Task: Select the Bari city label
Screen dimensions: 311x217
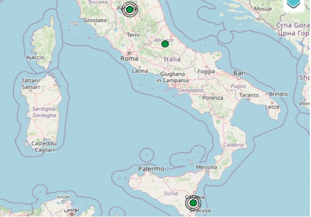Action: pyautogui.click(x=240, y=73)
